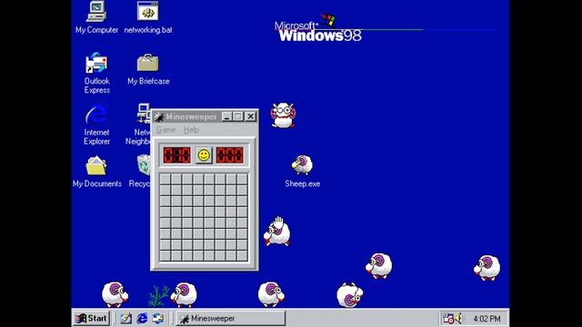582x327 pixels.
Task: Click the green plant above the taskbar
Action: click(158, 296)
